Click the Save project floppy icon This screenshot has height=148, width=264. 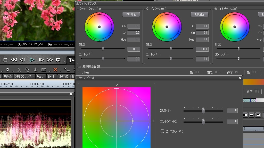point(7,70)
